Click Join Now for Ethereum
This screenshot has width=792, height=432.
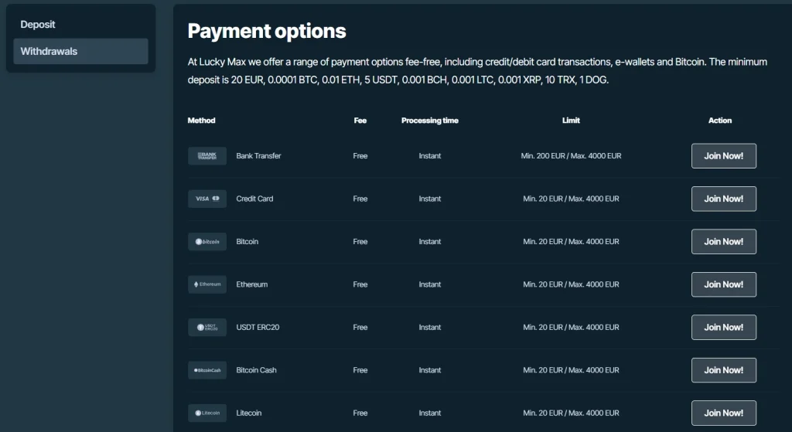tap(724, 284)
